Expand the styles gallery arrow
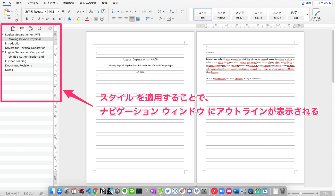Image resolution: width=335 pixels, height=196 pixels. pyautogui.click(x=307, y=14)
